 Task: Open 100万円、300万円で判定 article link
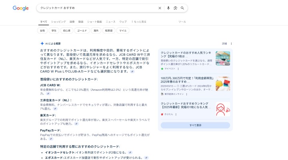(187, 80)
